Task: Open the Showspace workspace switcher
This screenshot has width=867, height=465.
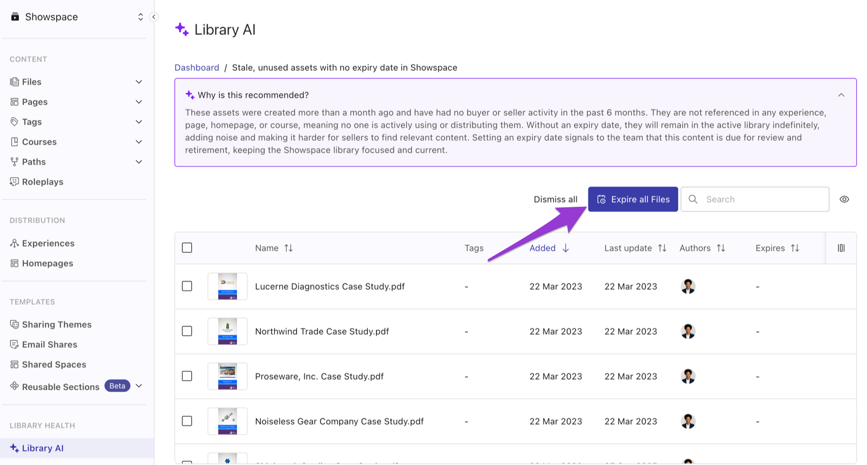Action: 77,17
